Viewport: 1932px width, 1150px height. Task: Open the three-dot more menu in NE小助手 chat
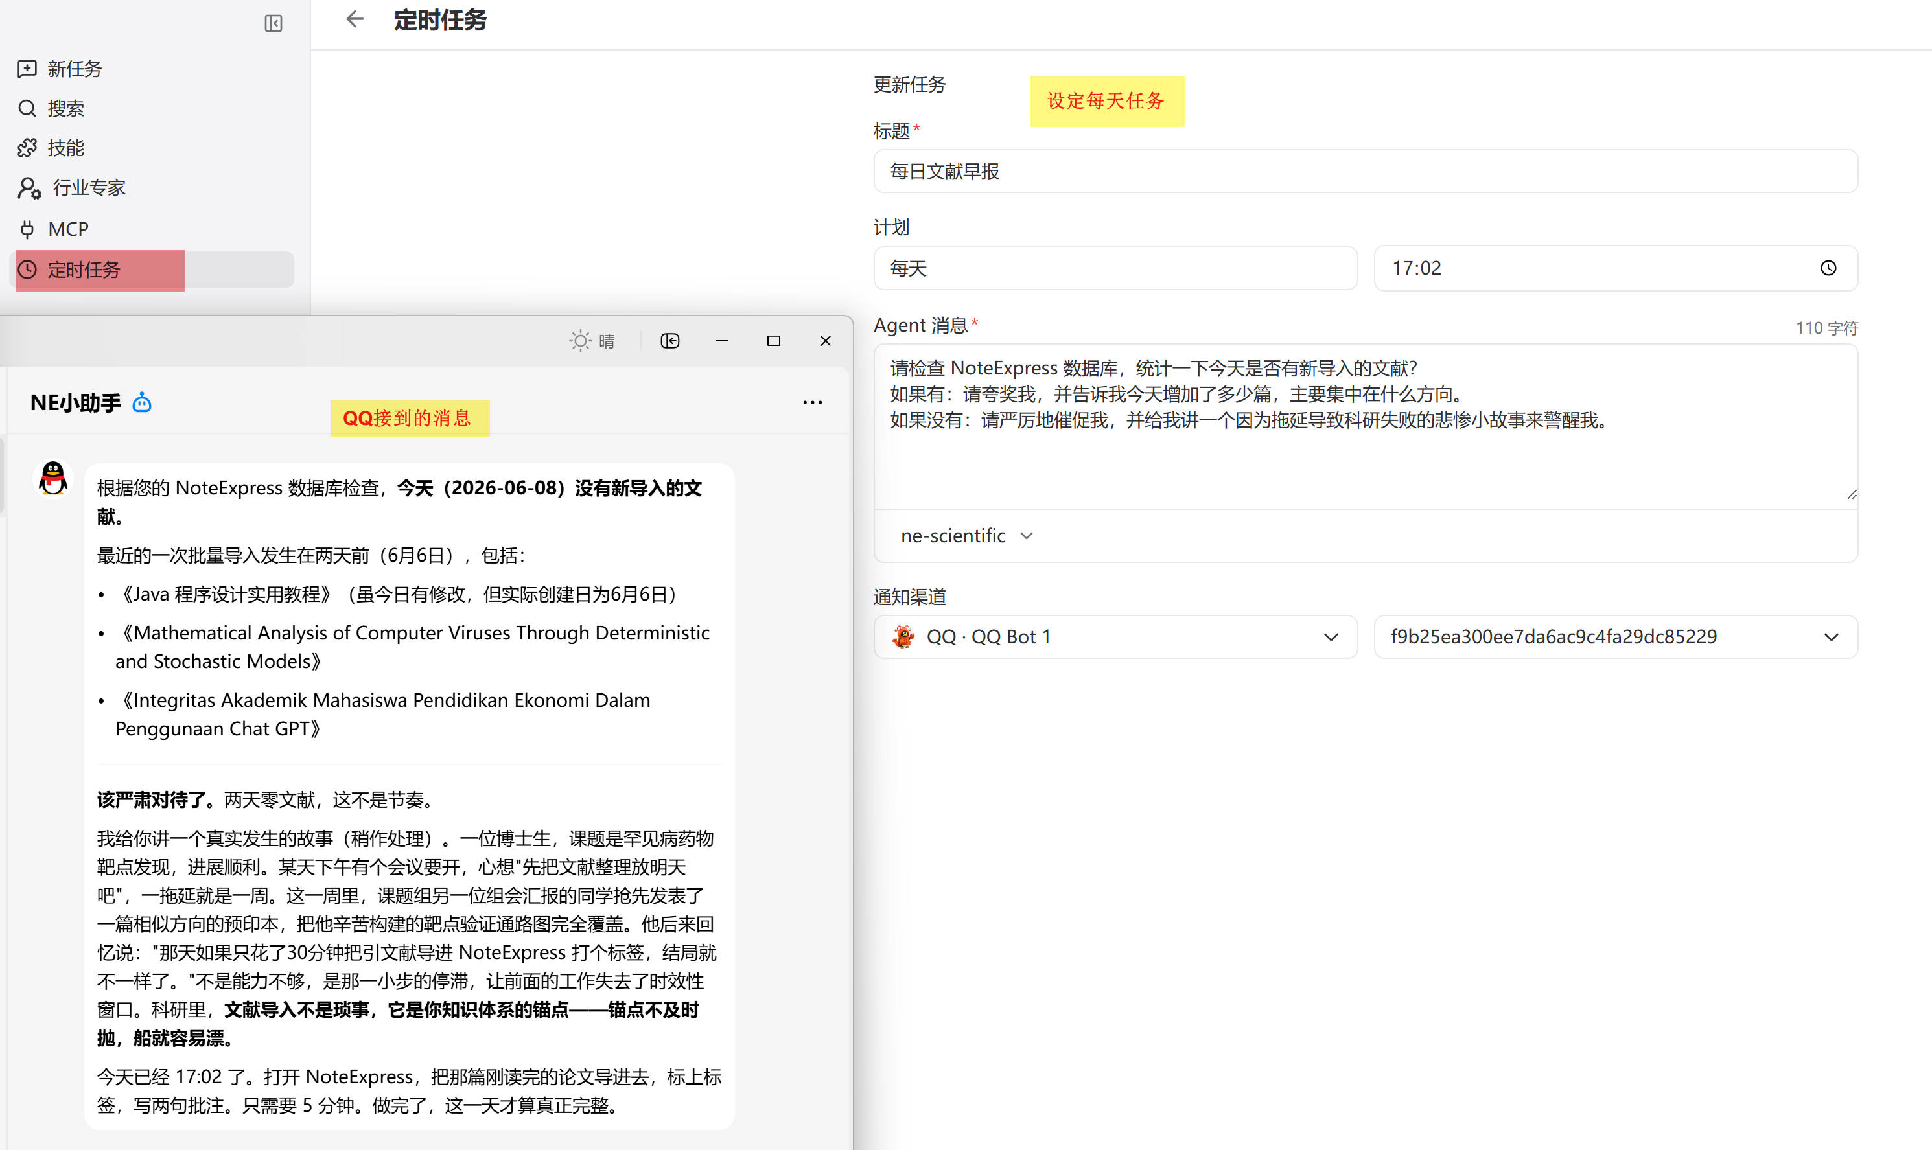(812, 402)
